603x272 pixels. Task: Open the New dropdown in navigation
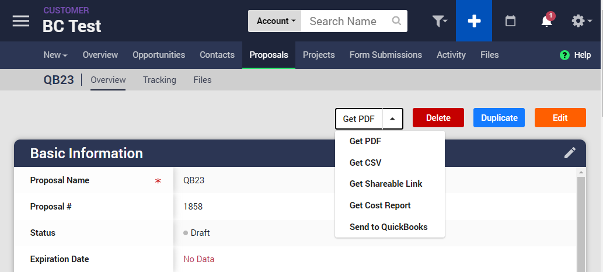55,55
